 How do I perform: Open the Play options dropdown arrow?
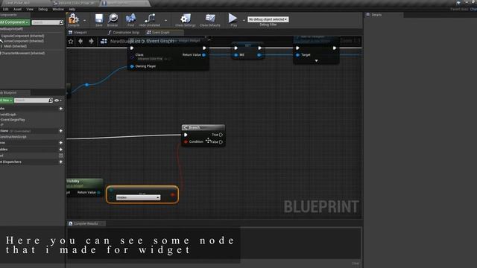[x=244, y=21]
